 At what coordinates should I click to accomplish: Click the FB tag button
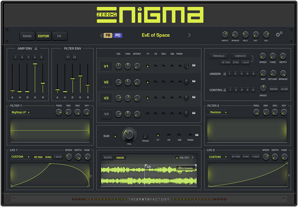point(108,35)
